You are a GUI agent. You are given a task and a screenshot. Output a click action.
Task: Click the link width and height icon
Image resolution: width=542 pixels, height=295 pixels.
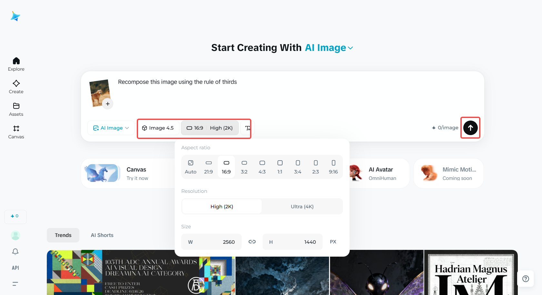[x=252, y=242]
